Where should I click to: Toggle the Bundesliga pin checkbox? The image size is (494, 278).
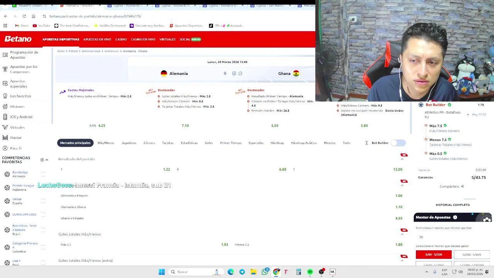point(43,174)
